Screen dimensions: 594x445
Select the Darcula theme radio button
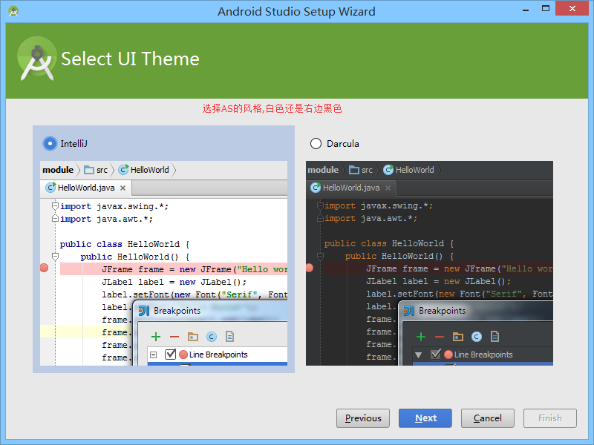[316, 143]
